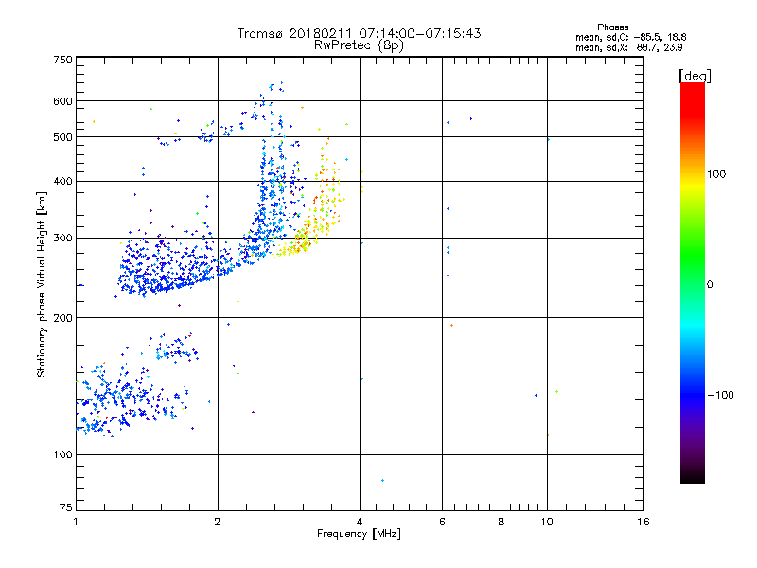The image size is (757, 568).
Task: Click the x-axis tick label '4'
Action: (360, 522)
